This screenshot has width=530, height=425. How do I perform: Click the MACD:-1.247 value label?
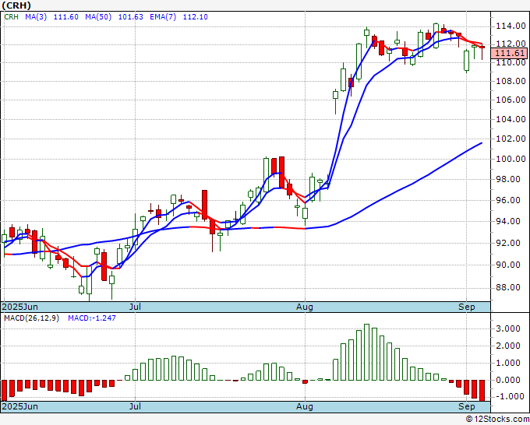point(92,318)
